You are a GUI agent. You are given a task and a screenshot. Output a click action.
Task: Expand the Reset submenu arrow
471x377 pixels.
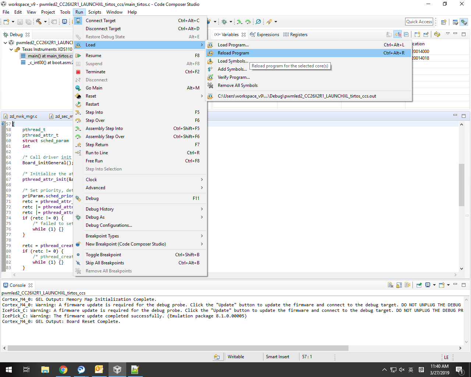(x=202, y=96)
